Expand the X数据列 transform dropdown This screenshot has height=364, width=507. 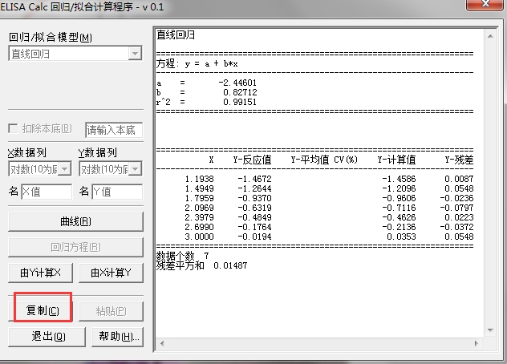coord(40,169)
